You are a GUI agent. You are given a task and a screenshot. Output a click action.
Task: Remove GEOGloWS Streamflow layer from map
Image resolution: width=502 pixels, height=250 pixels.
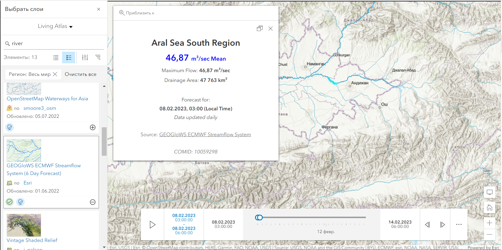93,202
